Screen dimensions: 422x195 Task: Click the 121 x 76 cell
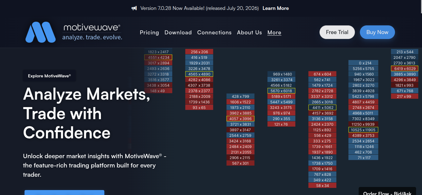[x=281, y=124]
